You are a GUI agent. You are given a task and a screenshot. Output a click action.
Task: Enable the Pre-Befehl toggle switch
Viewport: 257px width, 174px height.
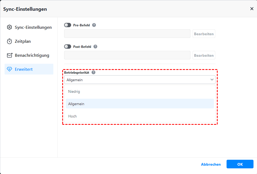pyautogui.click(x=68, y=25)
